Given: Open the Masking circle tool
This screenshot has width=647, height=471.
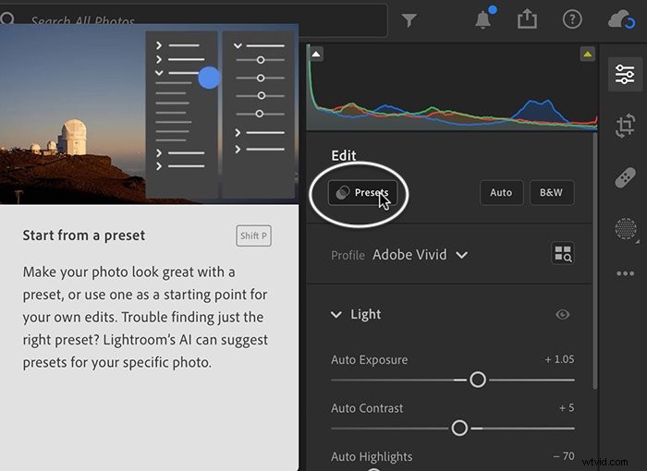Looking at the screenshot, I should 626,228.
